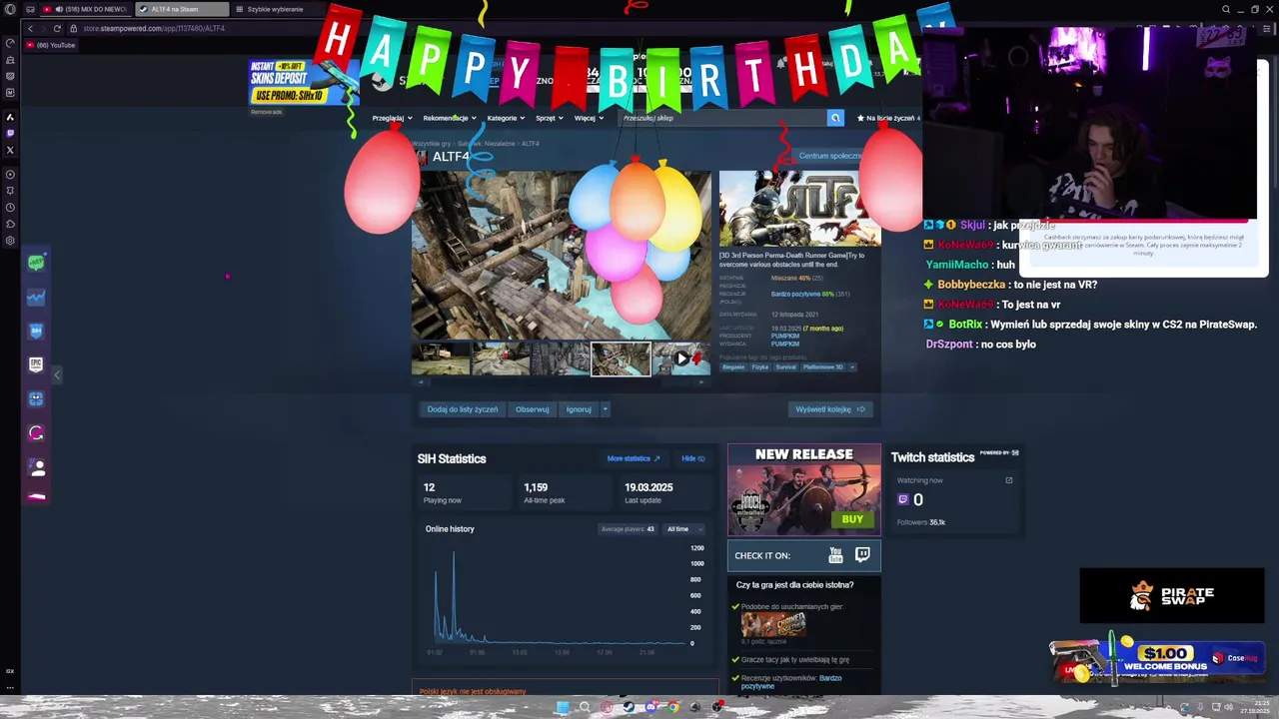
Task: Click the Platformowe 3D tag
Action: (x=823, y=366)
